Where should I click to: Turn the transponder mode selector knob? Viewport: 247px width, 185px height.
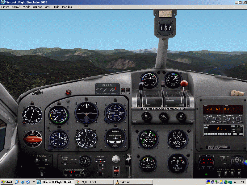point(239,130)
